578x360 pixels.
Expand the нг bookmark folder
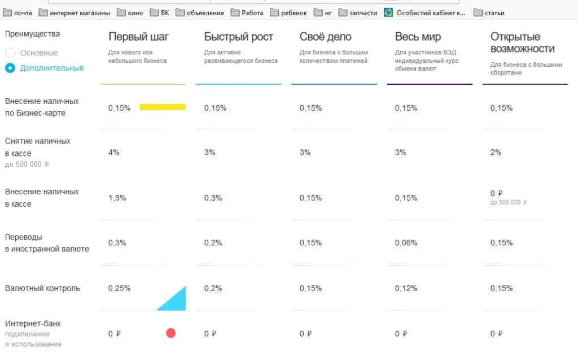pos(323,13)
